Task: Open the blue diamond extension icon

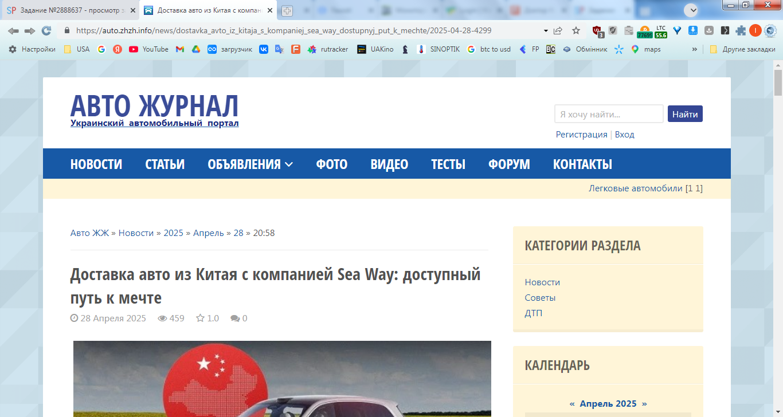Action: pyautogui.click(x=677, y=31)
